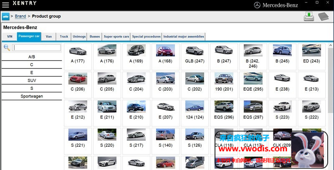Choose the S (220) model
This screenshot has width=334, height=170.
107,141
